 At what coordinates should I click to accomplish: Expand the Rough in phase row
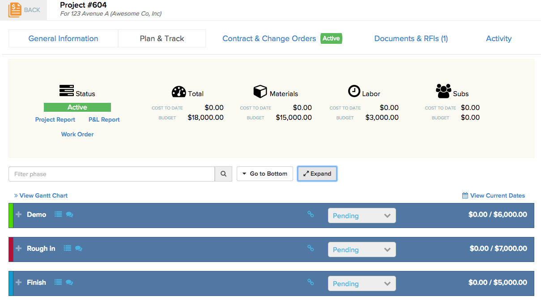[18, 249]
